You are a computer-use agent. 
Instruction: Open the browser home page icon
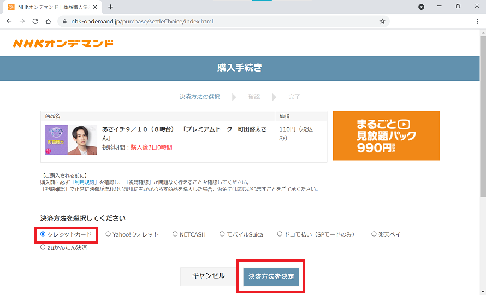click(x=49, y=21)
